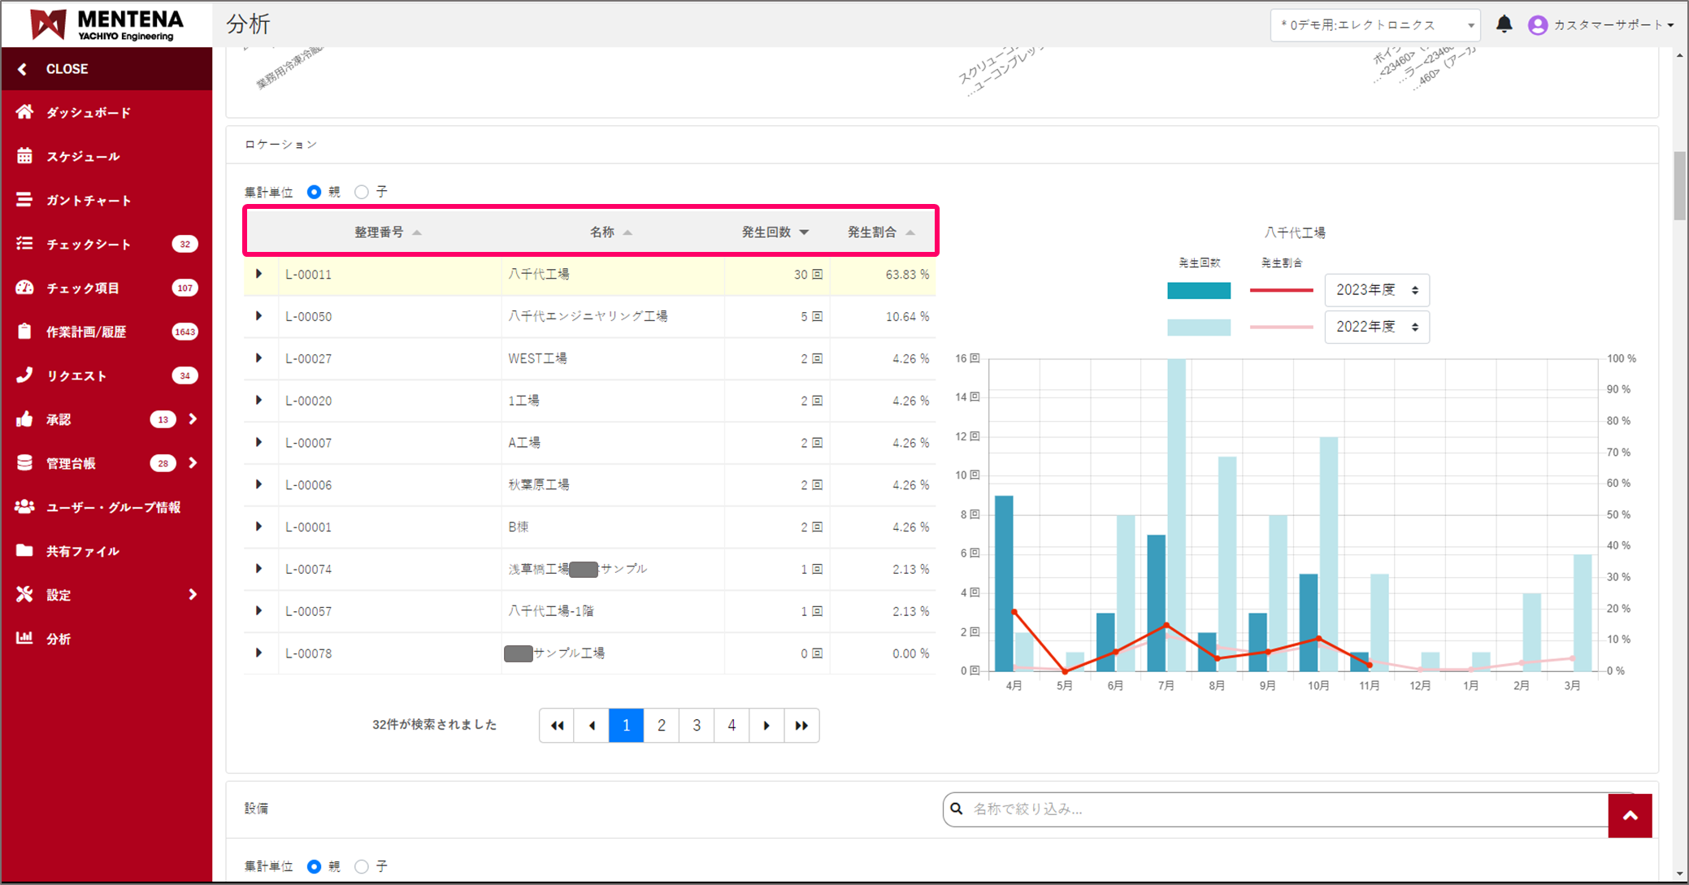
Task: Select the 親 radio in location section
Action: (x=315, y=192)
